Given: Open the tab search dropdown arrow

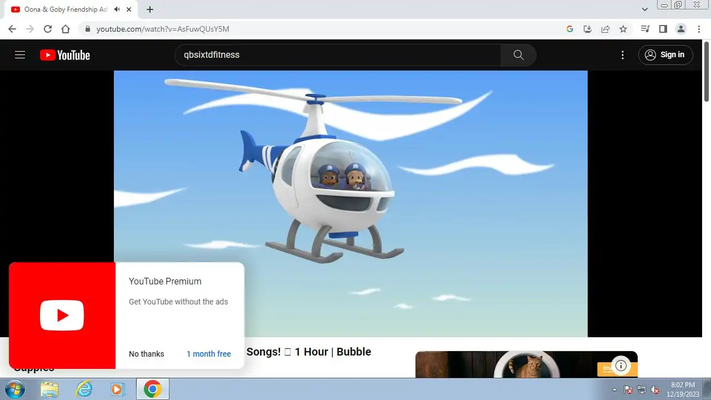Looking at the screenshot, I should (x=645, y=9).
